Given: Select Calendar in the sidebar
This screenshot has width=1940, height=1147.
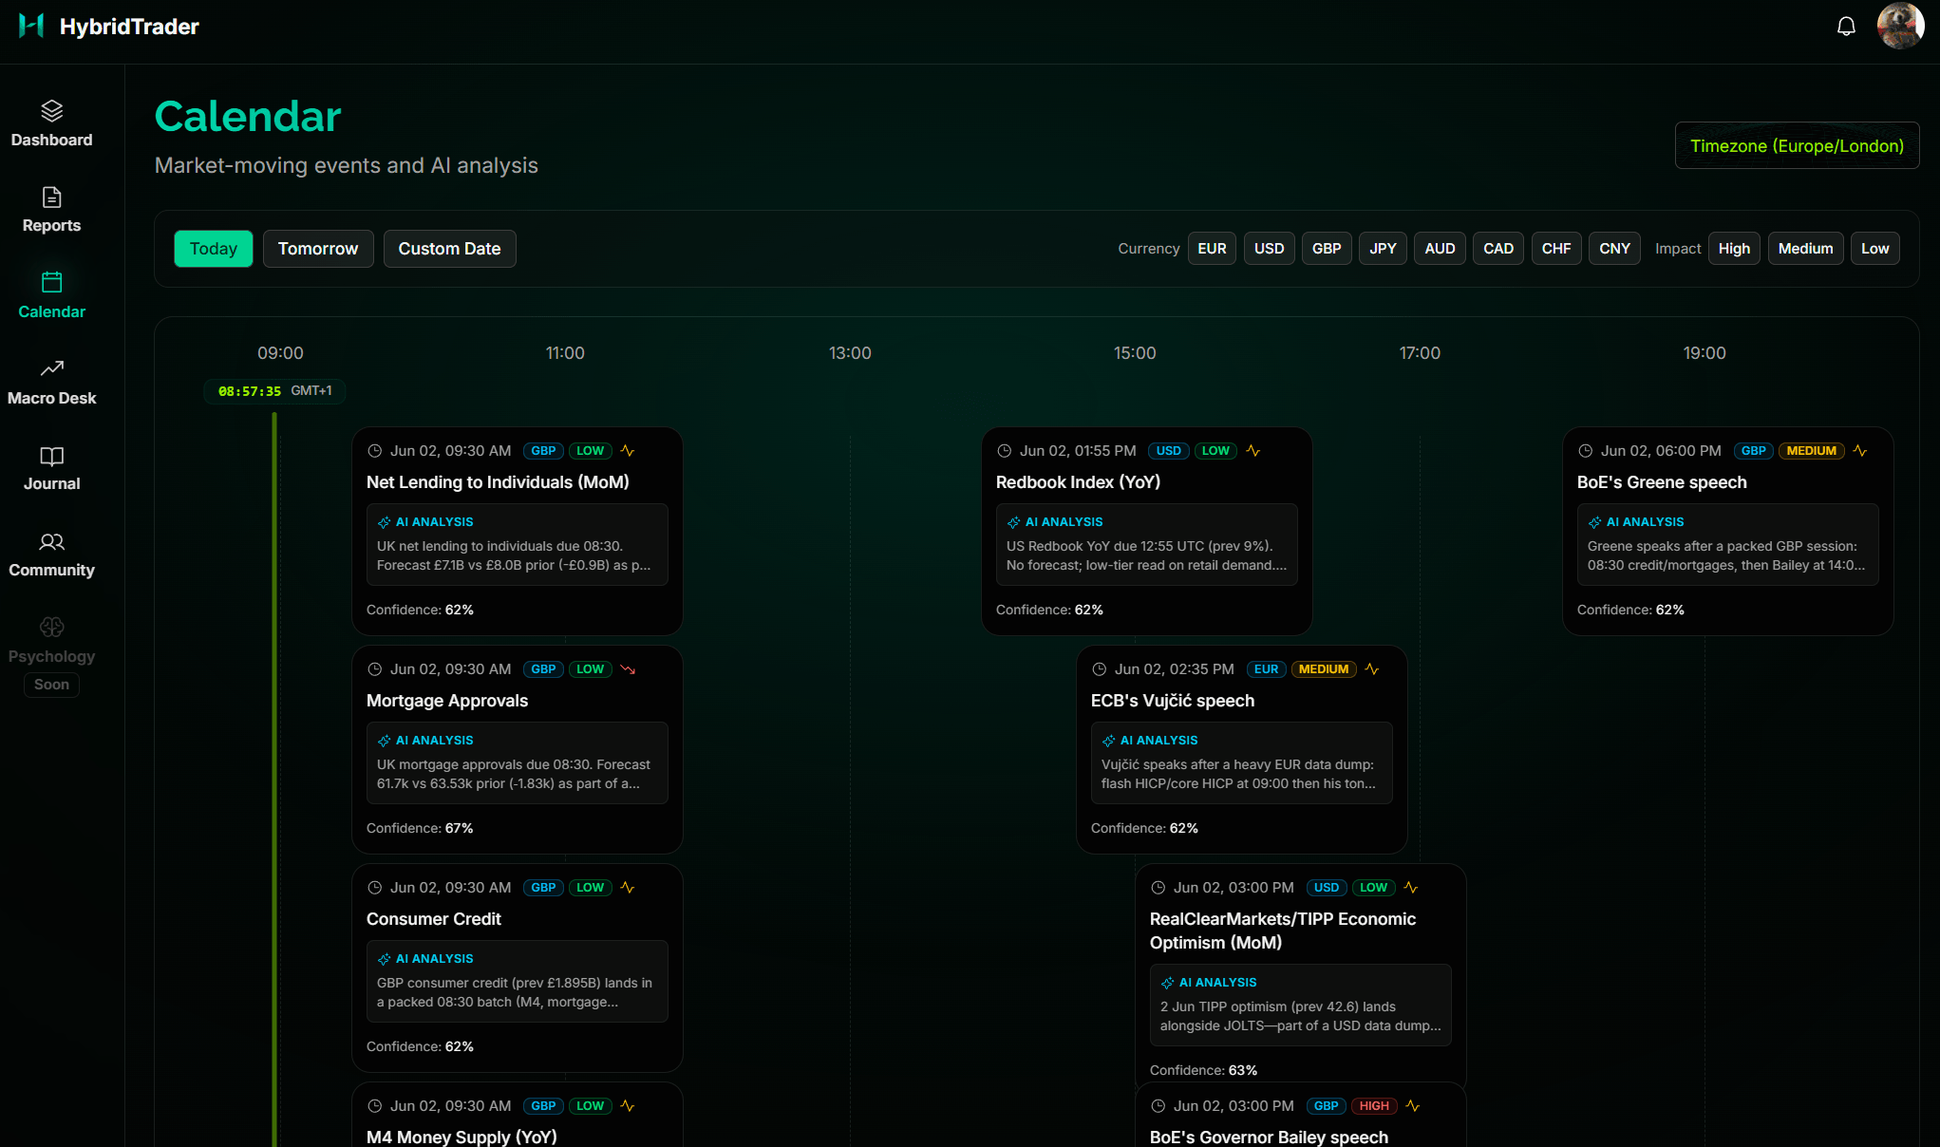Looking at the screenshot, I should tap(51, 296).
